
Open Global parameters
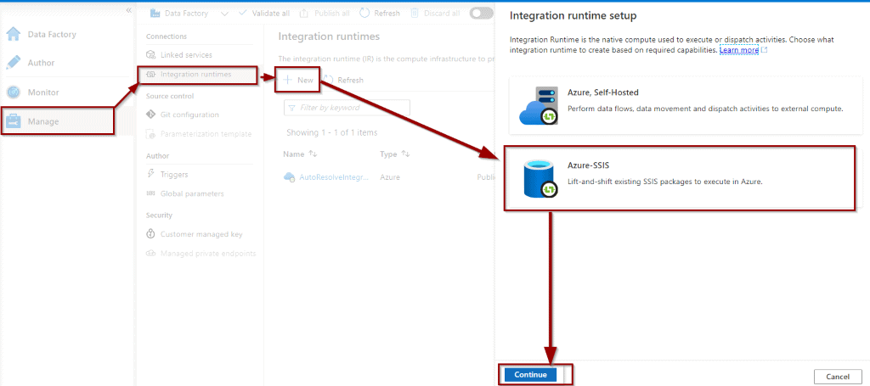[x=192, y=193]
